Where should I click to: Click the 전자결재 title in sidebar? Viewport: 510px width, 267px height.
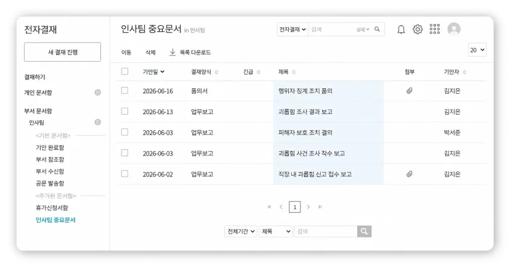coord(40,30)
